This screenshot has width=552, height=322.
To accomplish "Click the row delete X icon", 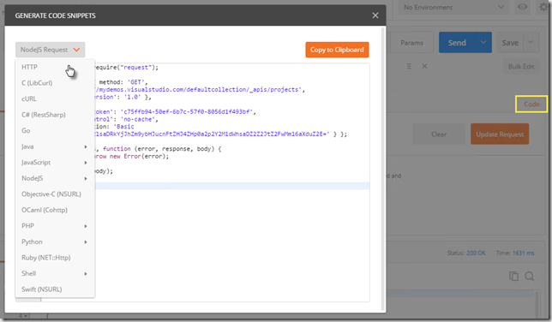I will 424,66.
